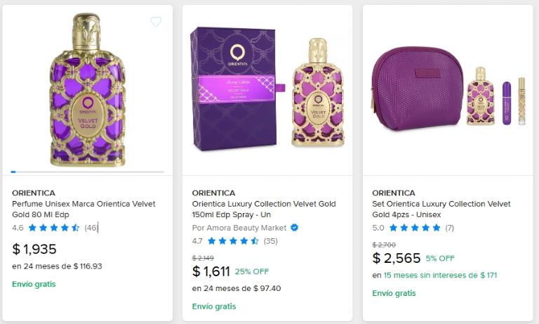Open 'Set Orientica Luxury Collection Velvet Gold 4pzs' title
539x324 pixels.
[x=441, y=209]
